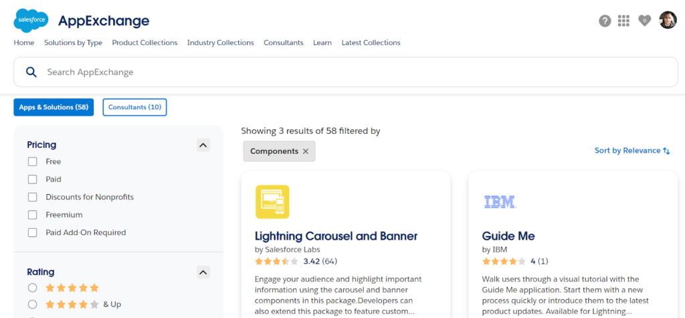Open Lightning Carousel and Banner app icon
This screenshot has width=685, height=318.
click(x=272, y=202)
